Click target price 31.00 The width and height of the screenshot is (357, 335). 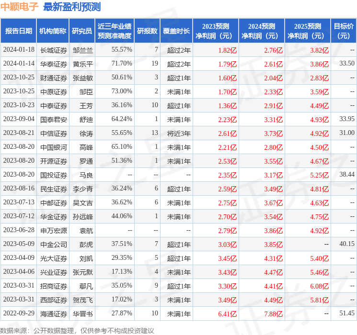[347, 133]
